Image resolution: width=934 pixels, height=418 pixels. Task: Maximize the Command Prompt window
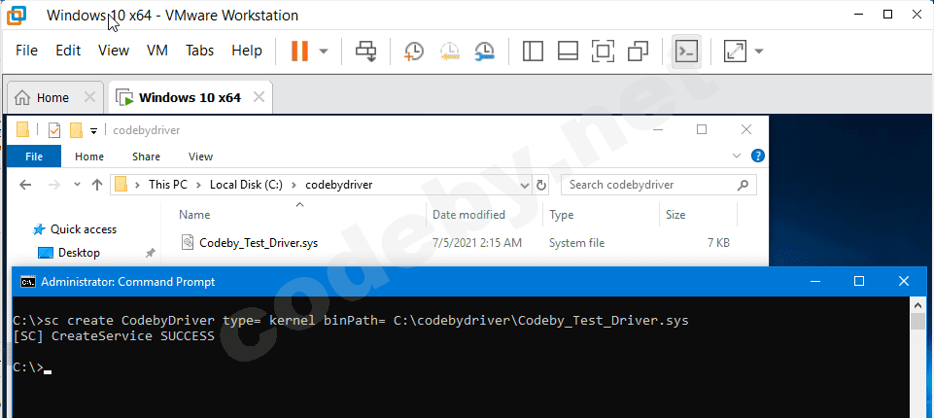pyautogui.click(x=859, y=281)
